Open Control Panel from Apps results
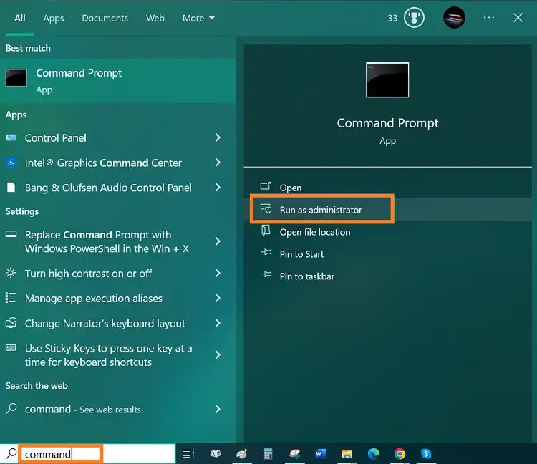The image size is (537, 464). pos(55,138)
